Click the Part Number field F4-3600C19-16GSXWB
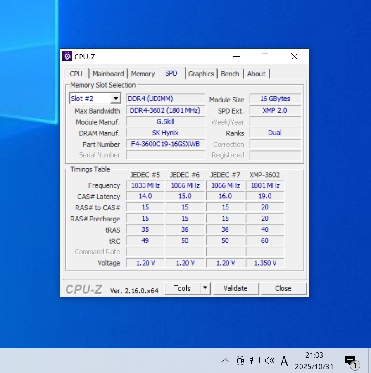This screenshot has height=373, width=371. click(165, 144)
